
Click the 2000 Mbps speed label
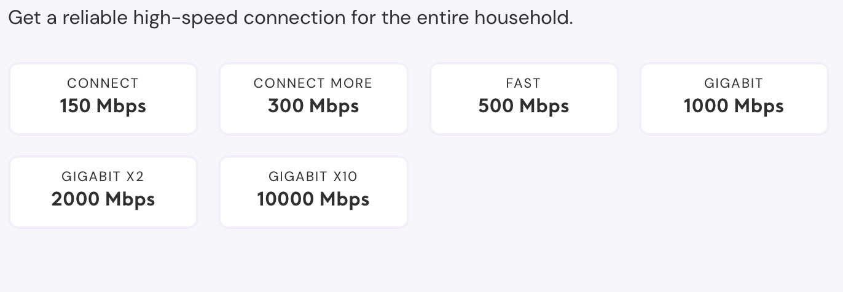(103, 200)
